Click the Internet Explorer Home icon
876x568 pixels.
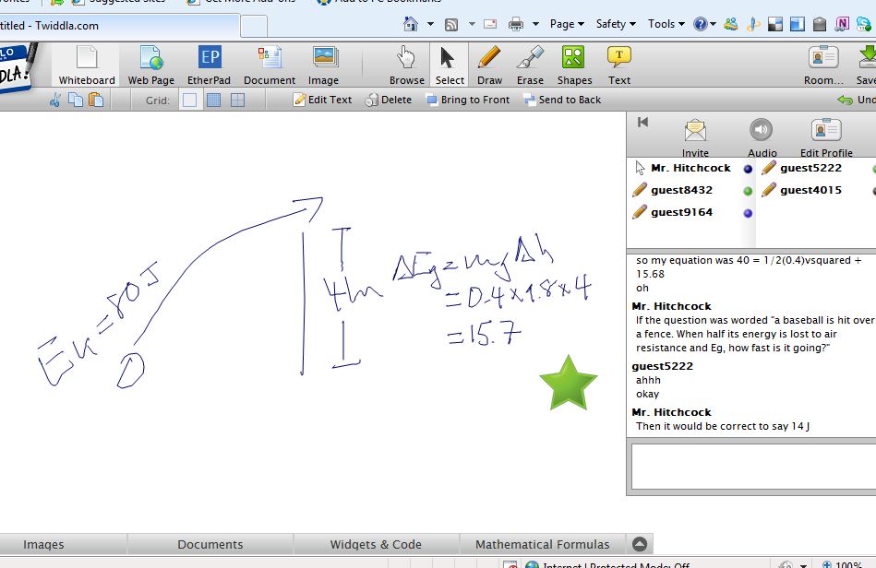(411, 24)
